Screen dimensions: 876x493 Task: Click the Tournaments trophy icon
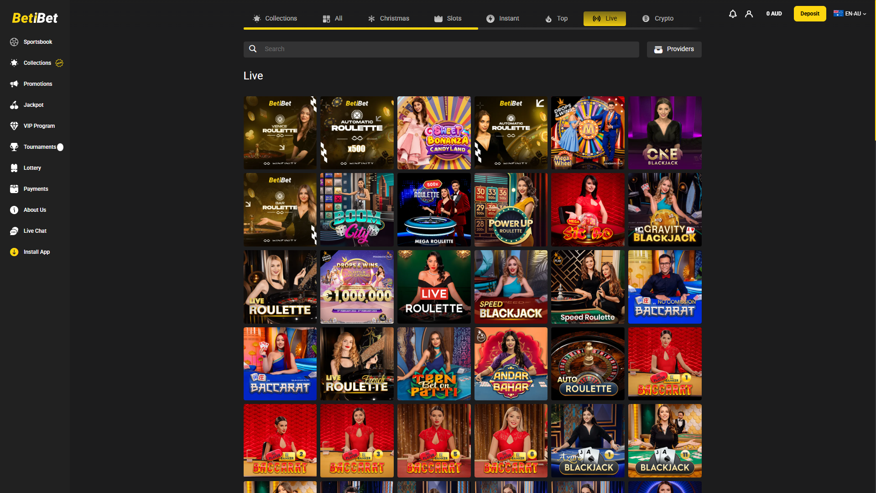tap(14, 147)
